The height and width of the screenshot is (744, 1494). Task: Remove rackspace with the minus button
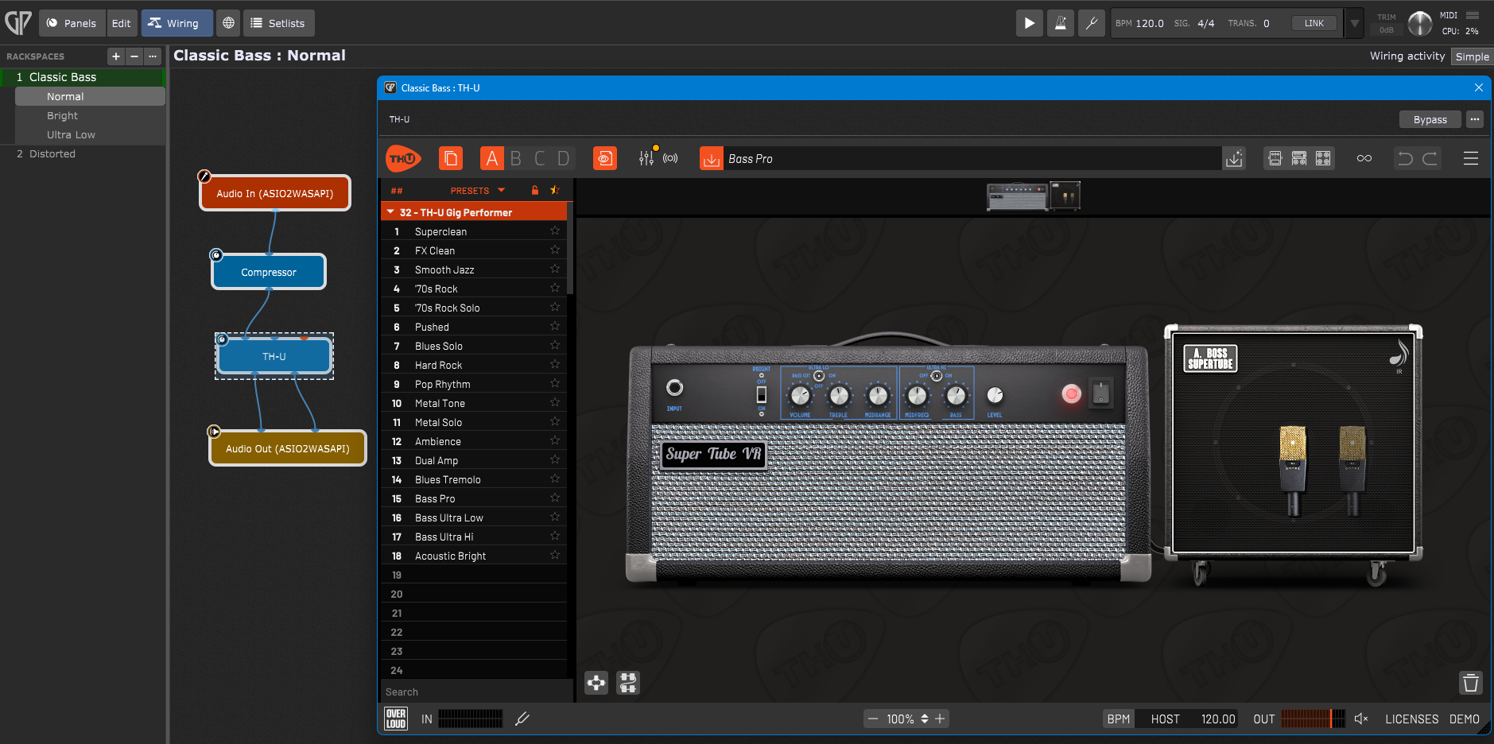coord(134,56)
